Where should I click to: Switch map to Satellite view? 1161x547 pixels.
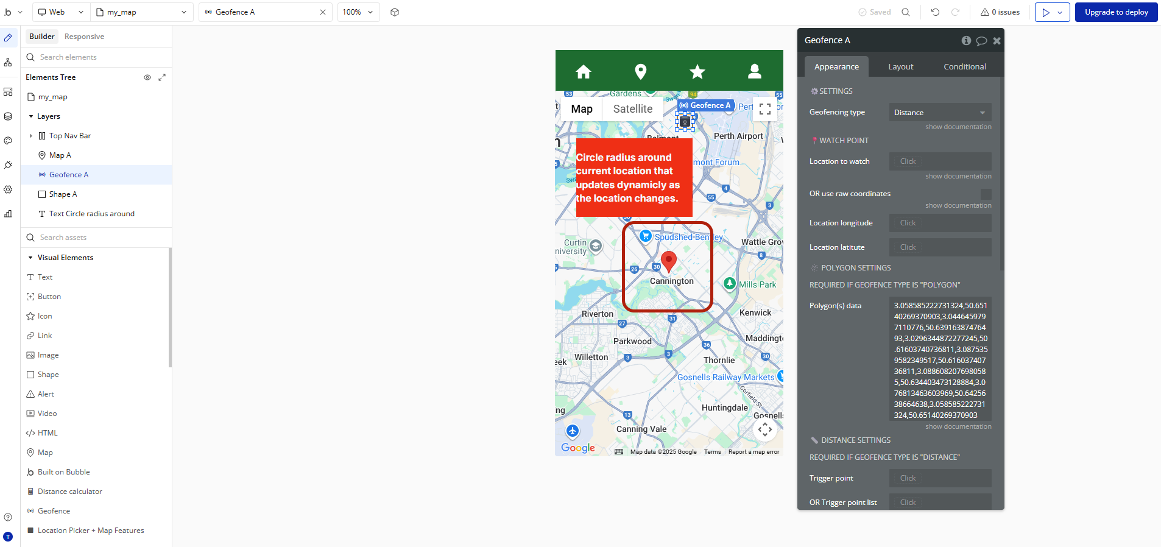tap(633, 109)
